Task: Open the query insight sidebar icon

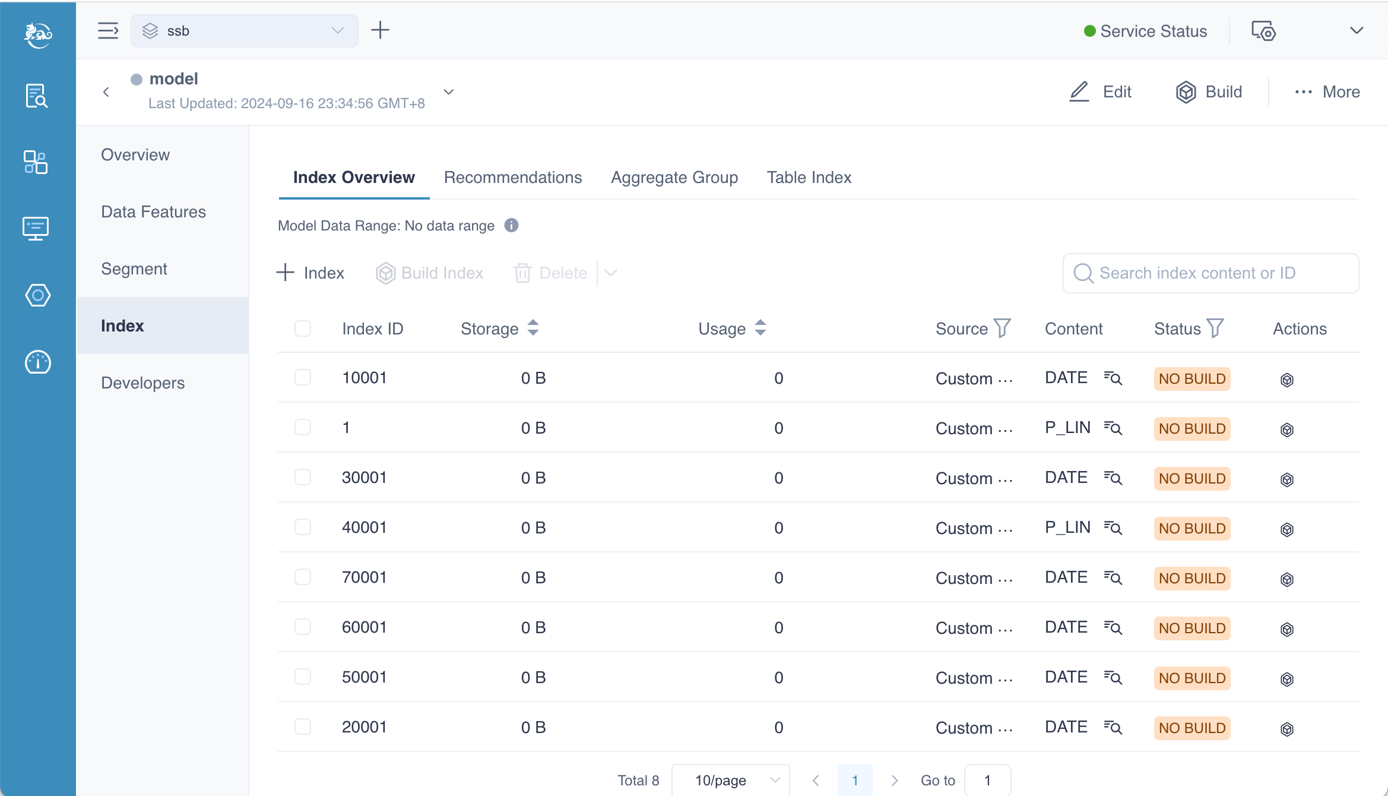Action: [36, 96]
